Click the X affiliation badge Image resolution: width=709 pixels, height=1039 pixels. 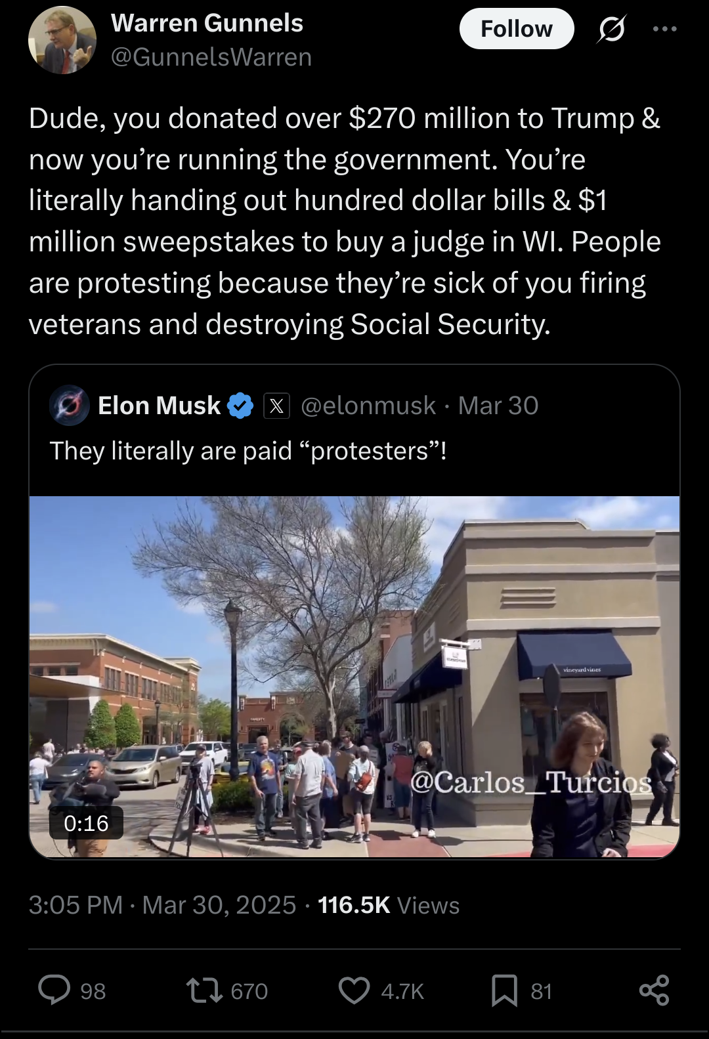(276, 406)
